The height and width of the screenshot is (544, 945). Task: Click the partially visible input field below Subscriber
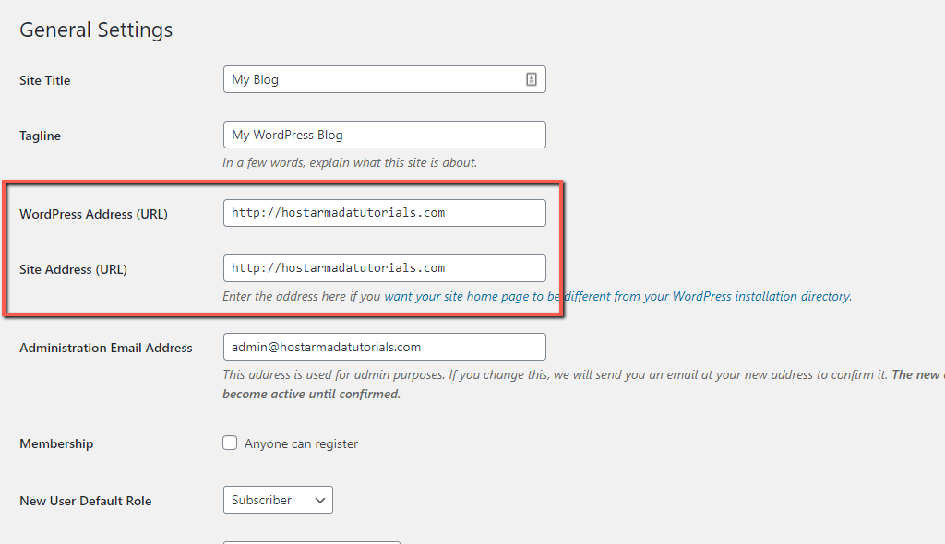tap(311, 542)
